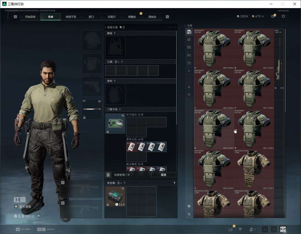The width and height of the screenshot is (301, 234).
Task: Pin the 安全箱 section
Action: 174,183
